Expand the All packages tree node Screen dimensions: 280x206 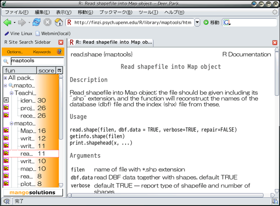[x=5, y=78]
